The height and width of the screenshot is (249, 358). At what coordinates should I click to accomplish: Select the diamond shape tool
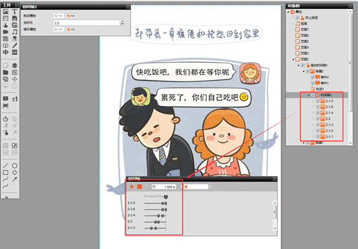(15, 172)
